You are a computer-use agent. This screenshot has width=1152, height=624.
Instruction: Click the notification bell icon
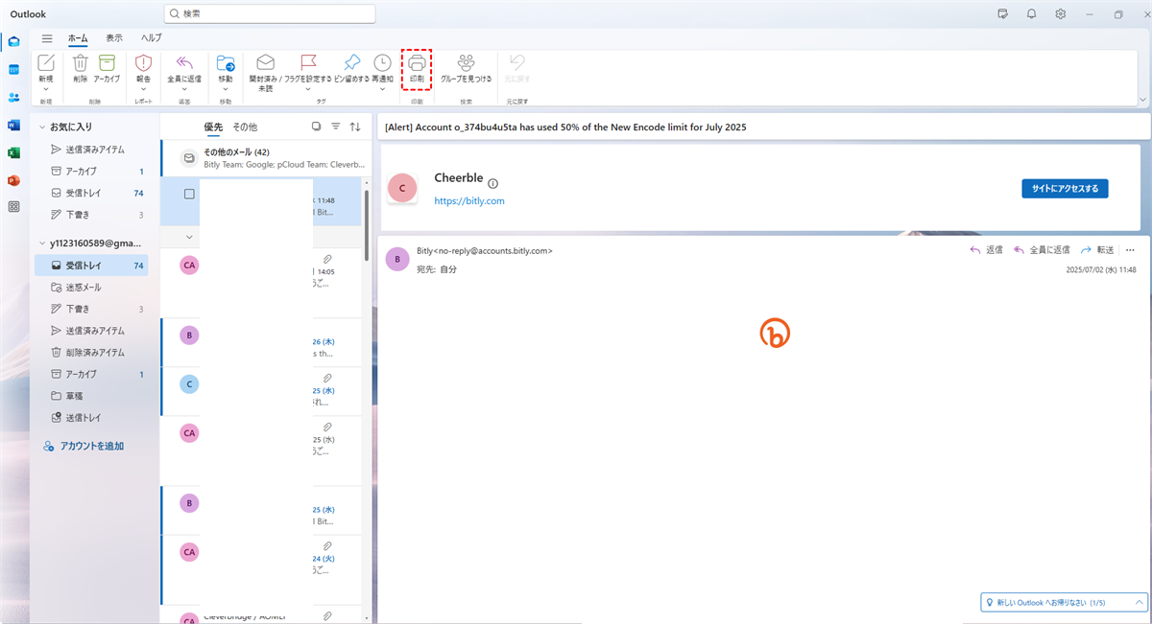click(x=1031, y=13)
